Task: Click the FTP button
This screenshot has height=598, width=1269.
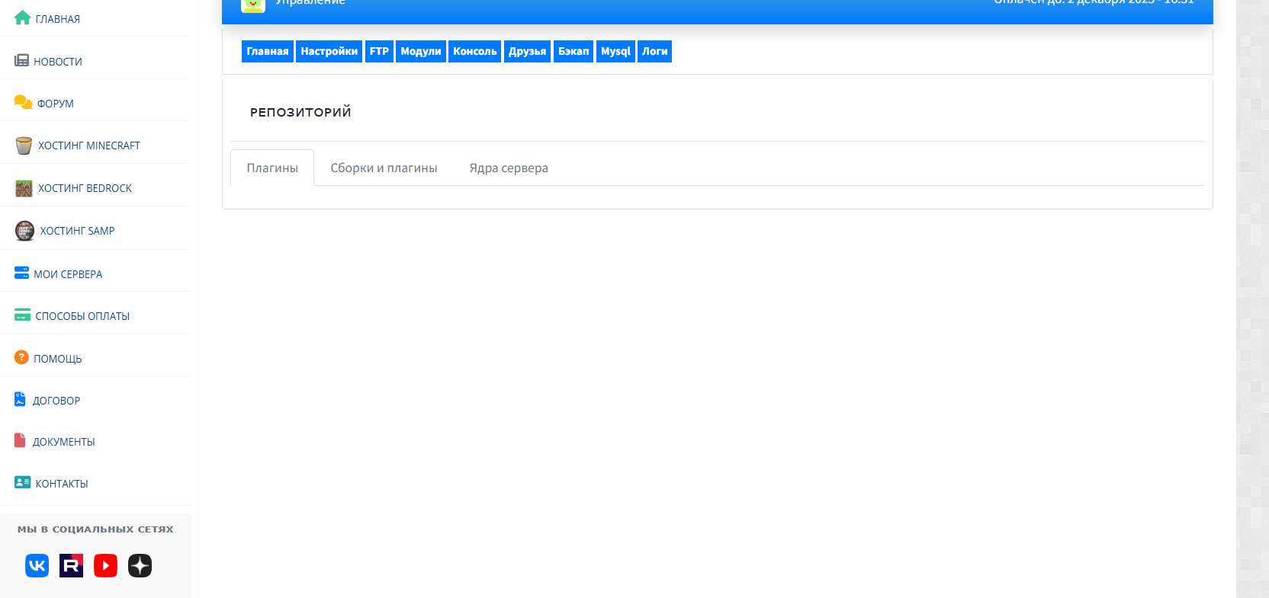Action: (x=379, y=51)
